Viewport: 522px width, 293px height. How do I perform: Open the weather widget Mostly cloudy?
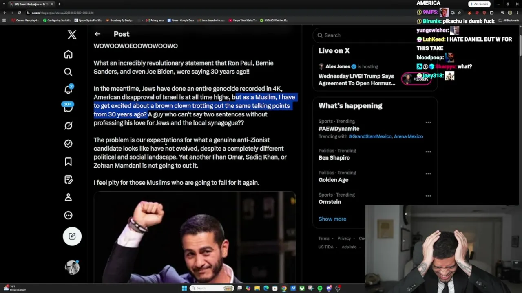15,288
